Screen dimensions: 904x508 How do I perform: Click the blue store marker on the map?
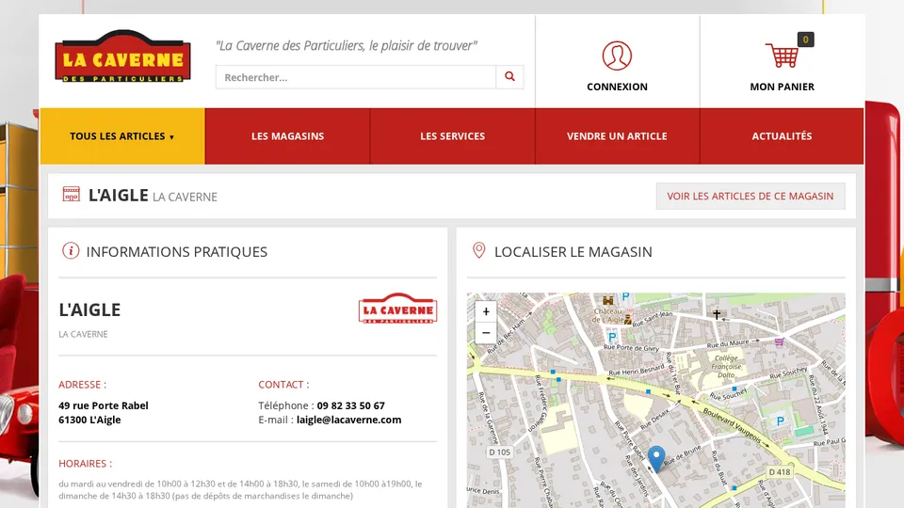(656, 459)
